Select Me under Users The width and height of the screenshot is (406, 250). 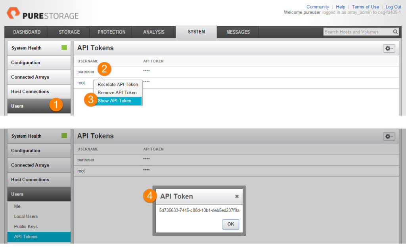point(39,206)
